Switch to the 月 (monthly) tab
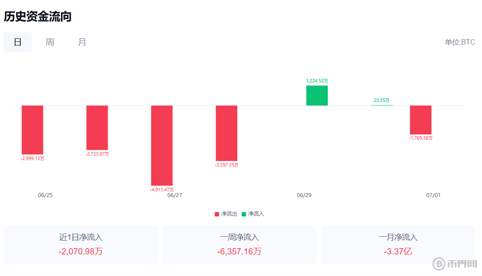This screenshot has width=482, height=276. point(82,42)
